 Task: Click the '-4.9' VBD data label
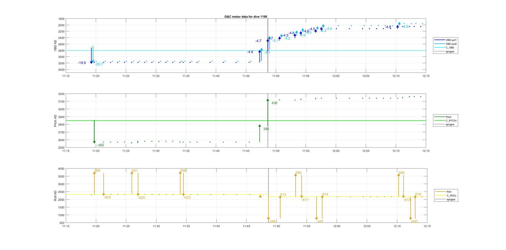[x=303, y=35]
